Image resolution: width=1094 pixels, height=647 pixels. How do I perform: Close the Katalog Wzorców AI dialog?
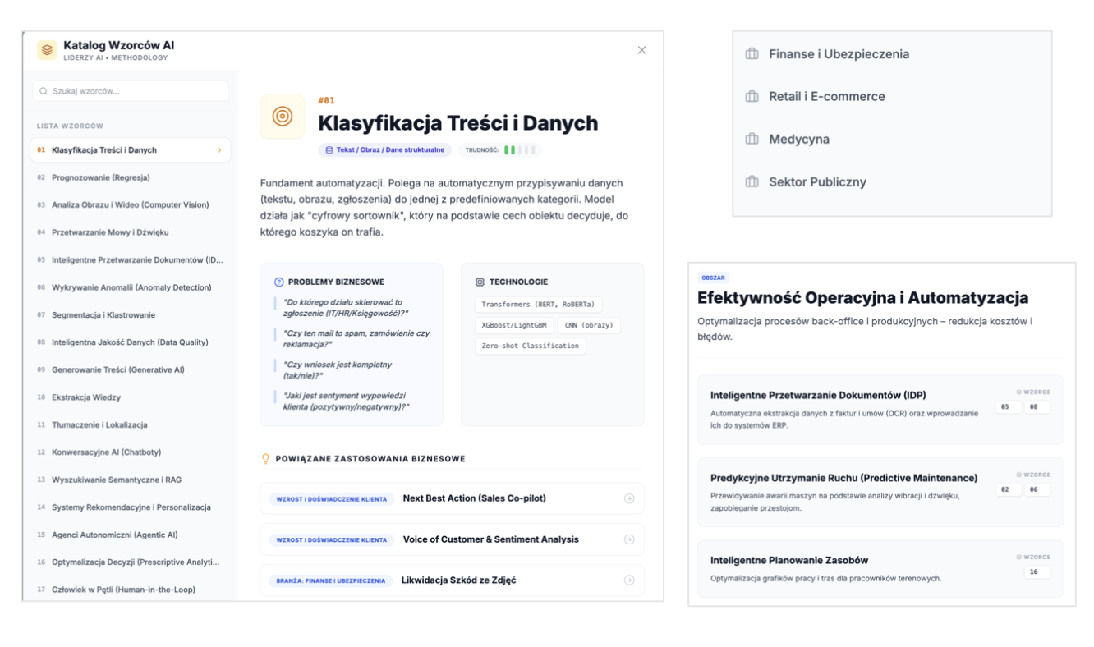point(641,50)
